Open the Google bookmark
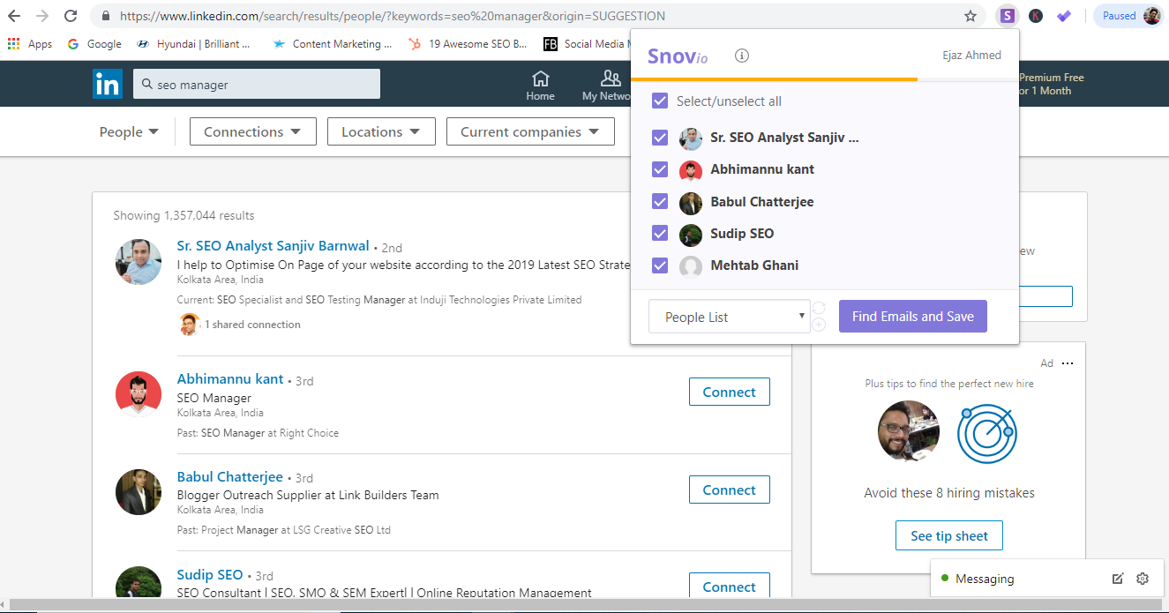 pos(94,43)
